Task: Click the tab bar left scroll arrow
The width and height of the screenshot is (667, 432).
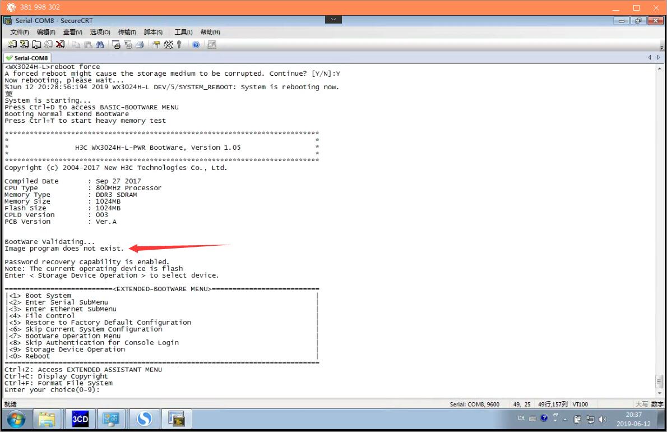Action: click(x=650, y=57)
